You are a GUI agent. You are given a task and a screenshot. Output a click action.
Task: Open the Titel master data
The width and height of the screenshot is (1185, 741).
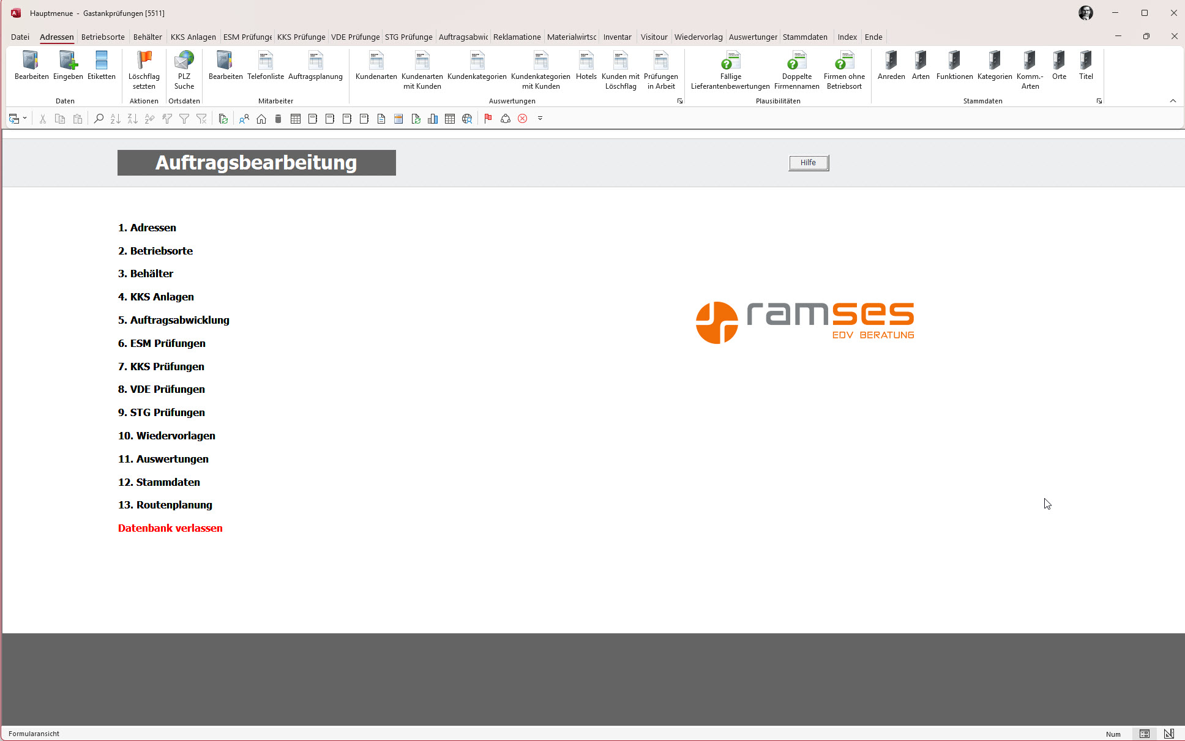pos(1086,66)
